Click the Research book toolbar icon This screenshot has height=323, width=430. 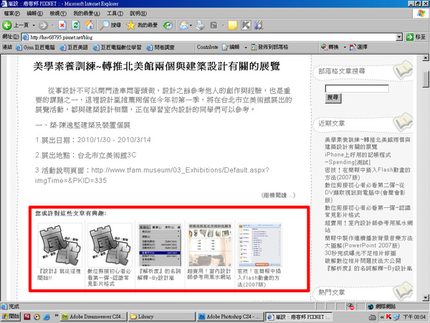pyautogui.click(x=259, y=25)
